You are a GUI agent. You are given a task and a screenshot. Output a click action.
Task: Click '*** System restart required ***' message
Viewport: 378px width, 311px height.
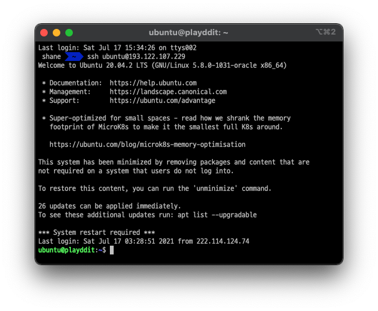[97, 232]
